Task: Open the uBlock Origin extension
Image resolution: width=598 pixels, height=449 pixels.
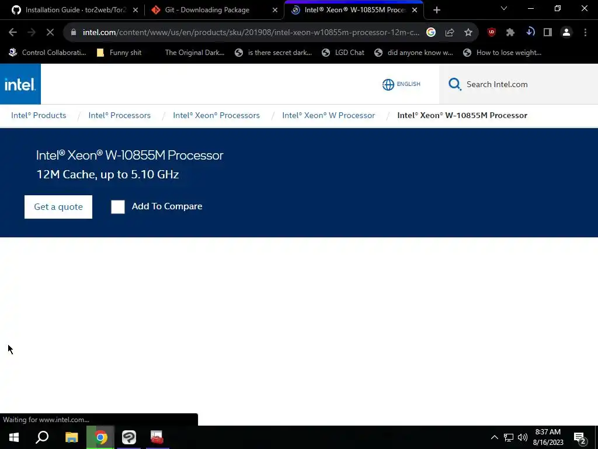Action: click(x=492, y=33)
